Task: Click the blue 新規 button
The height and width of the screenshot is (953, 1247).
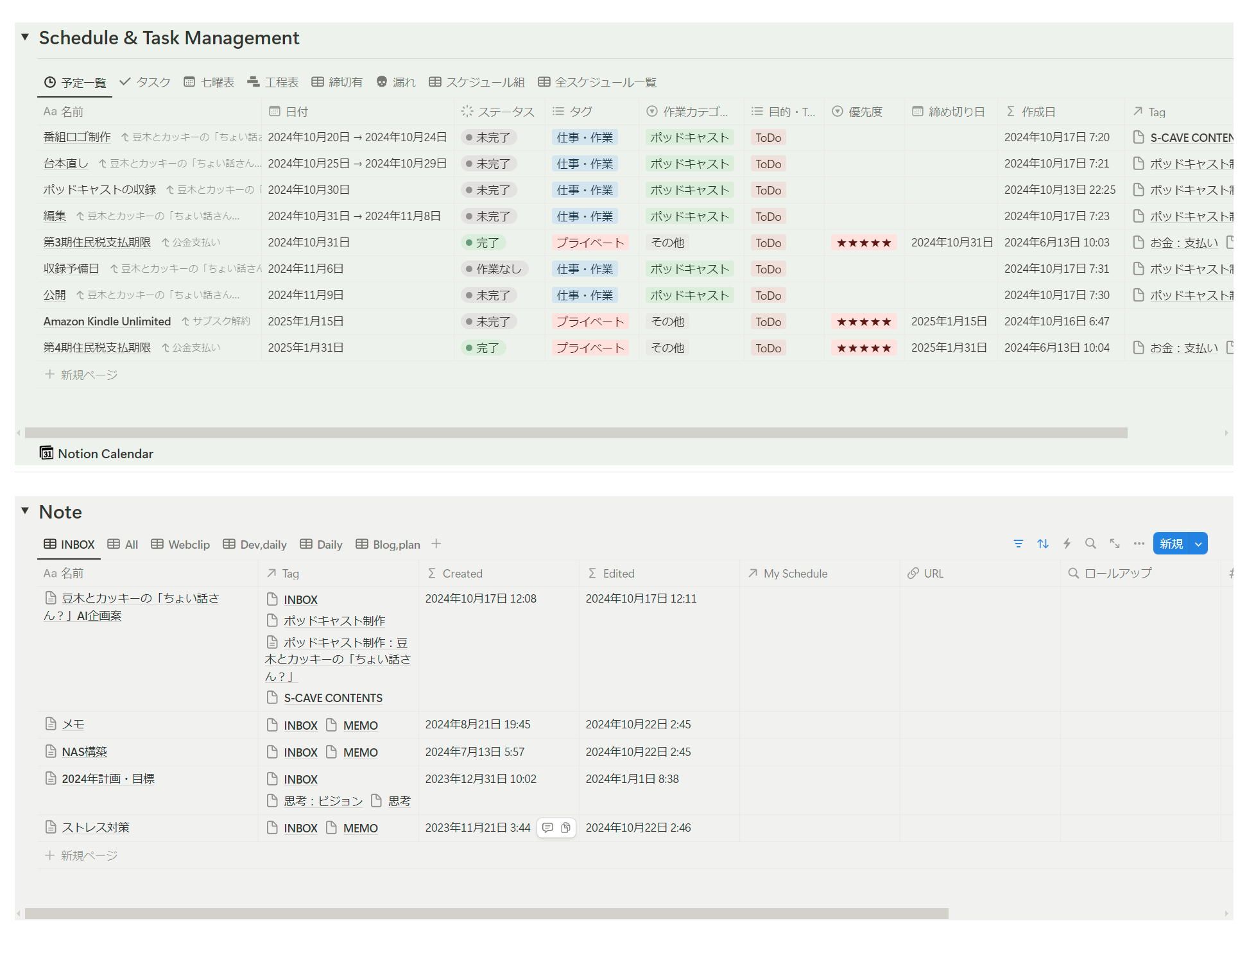Action: click(1170, 544)
